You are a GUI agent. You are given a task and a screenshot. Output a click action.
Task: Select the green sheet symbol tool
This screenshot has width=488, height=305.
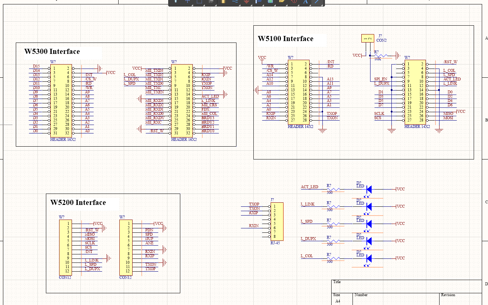[x=270, y=1]
